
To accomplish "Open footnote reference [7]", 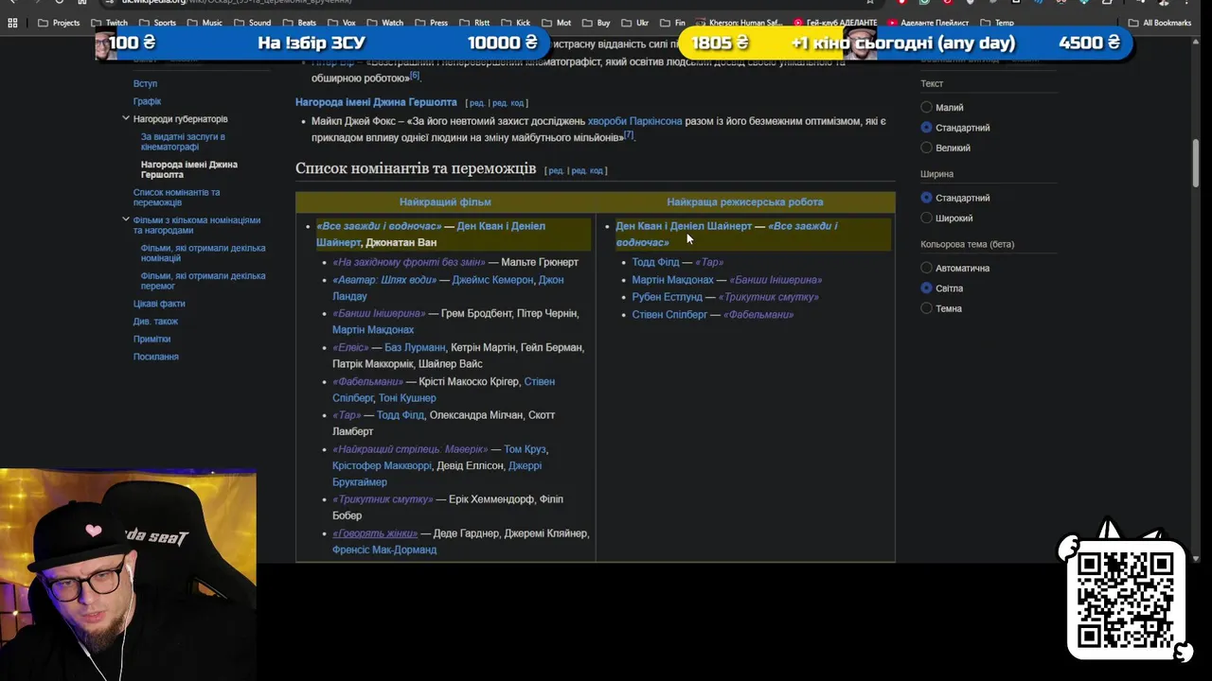I will 628,134.
